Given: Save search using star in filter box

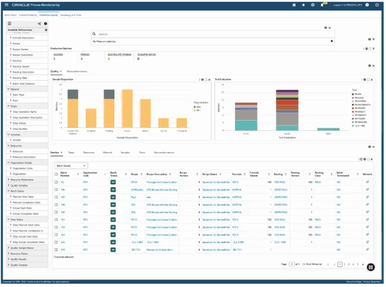Looking at the screenshot, I should 331,41.
